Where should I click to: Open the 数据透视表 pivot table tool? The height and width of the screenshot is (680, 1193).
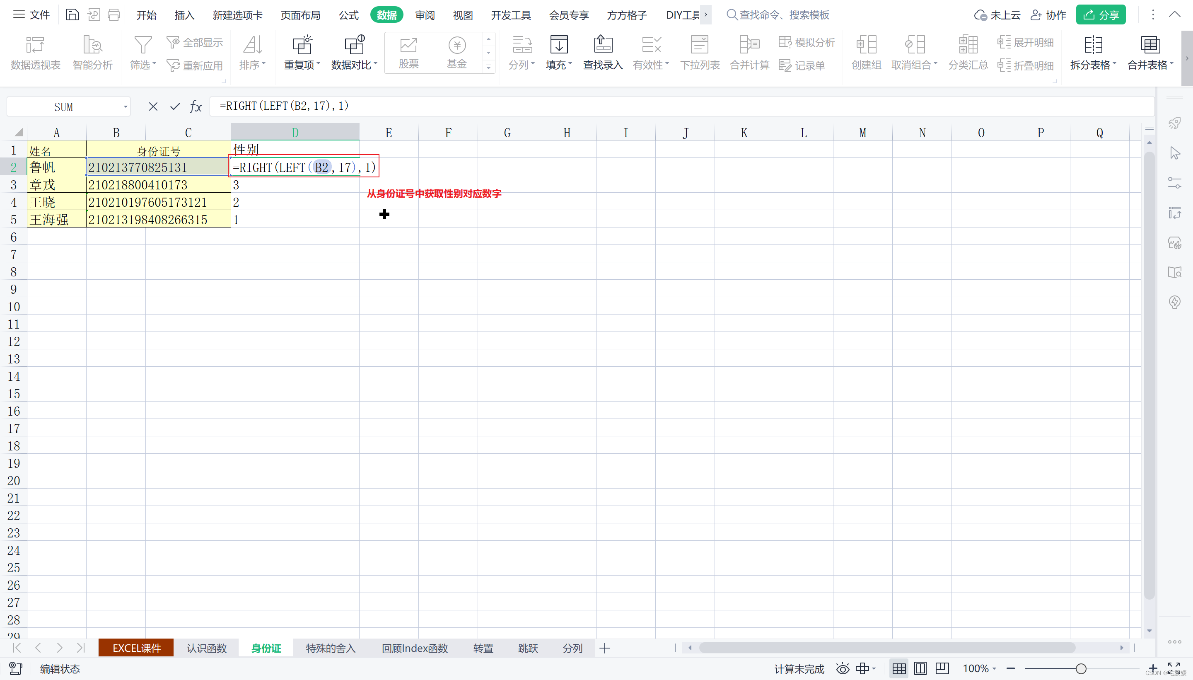tap(36, 53)
